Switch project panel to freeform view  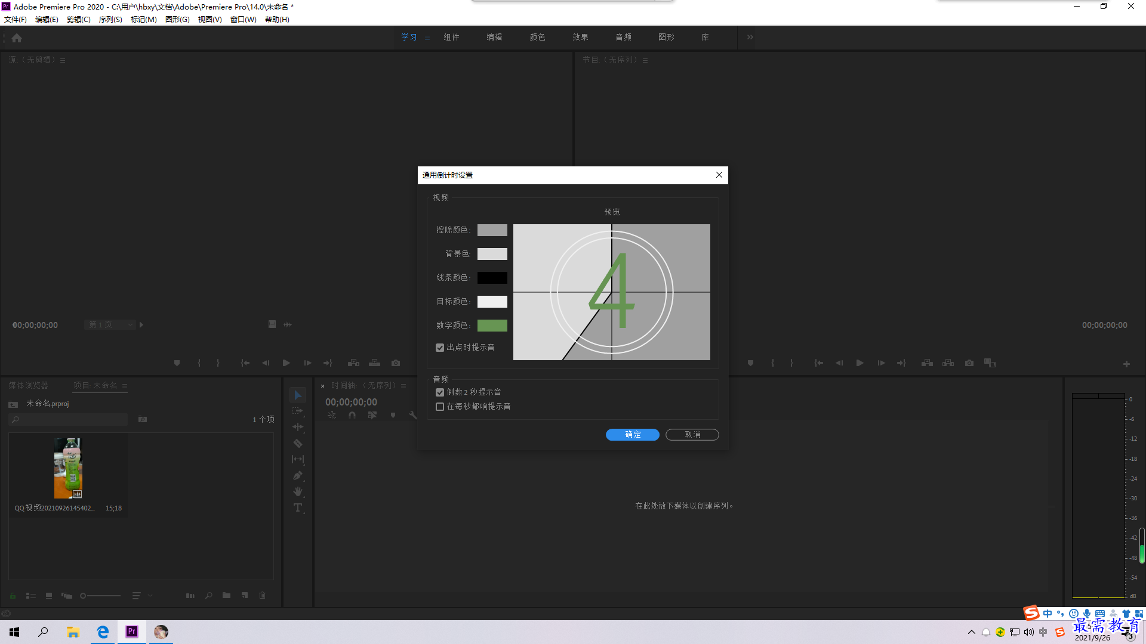[67, 596]
